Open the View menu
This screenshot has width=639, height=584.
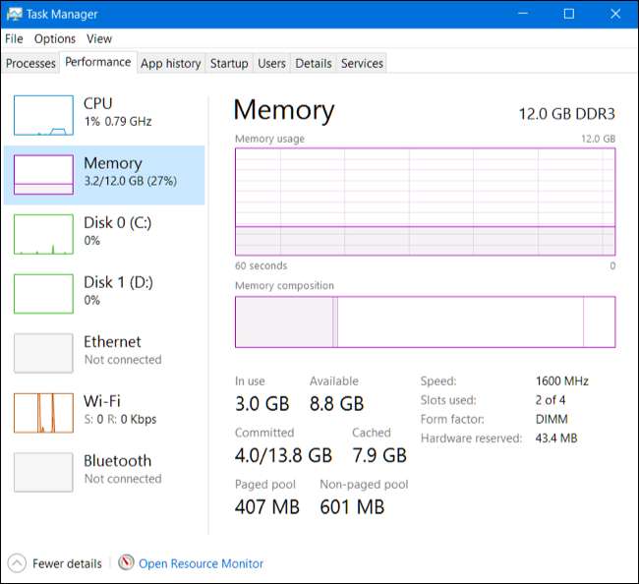coord(99,38)
